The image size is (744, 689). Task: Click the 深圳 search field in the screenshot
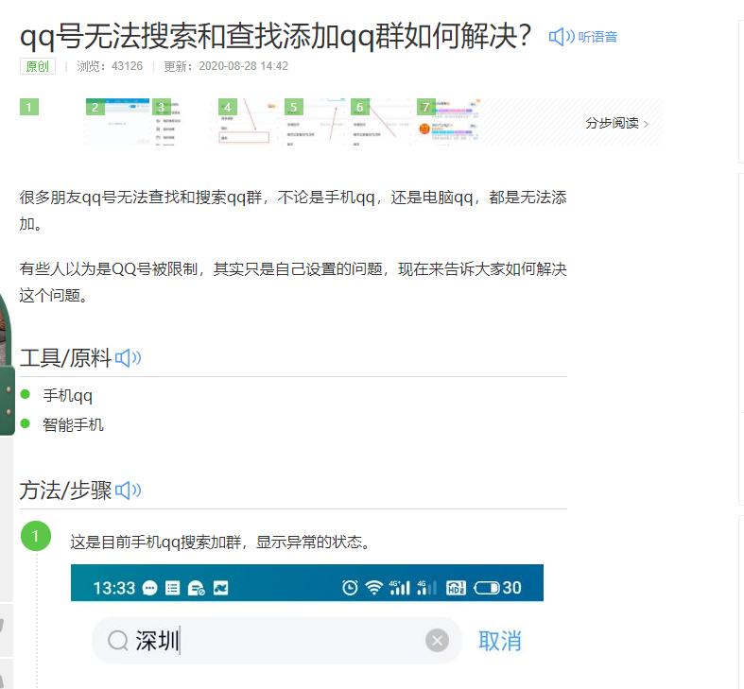pyautogui.click(x=277, y=641)
